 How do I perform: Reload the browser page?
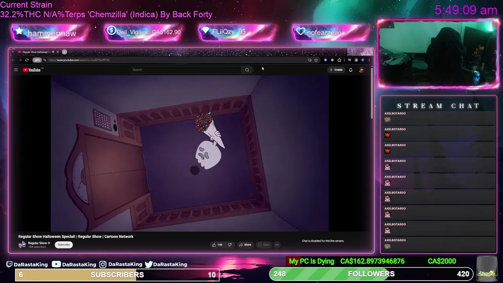coord(27,60)
